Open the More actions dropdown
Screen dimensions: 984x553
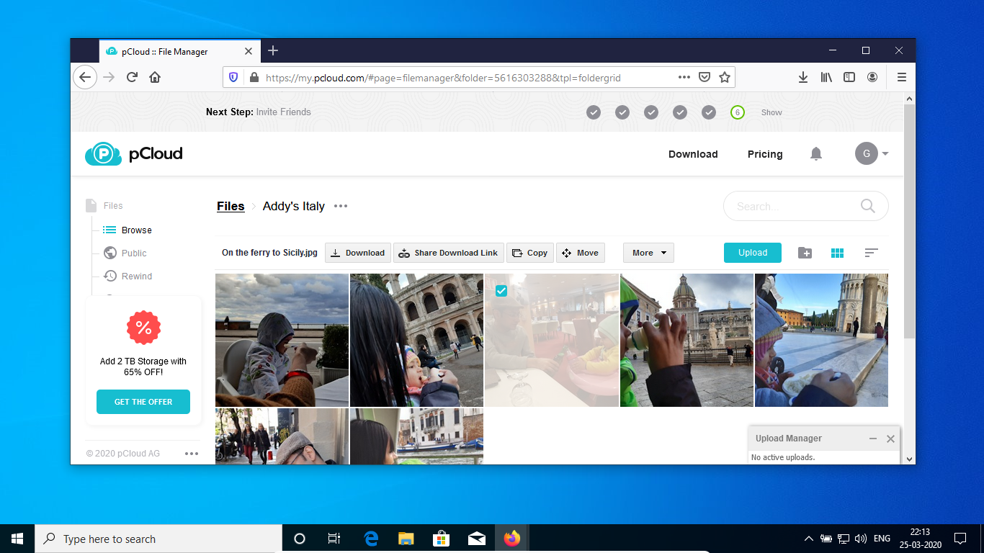(648, 253)
